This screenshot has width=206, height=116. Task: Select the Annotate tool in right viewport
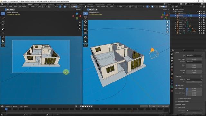(85, 37)
